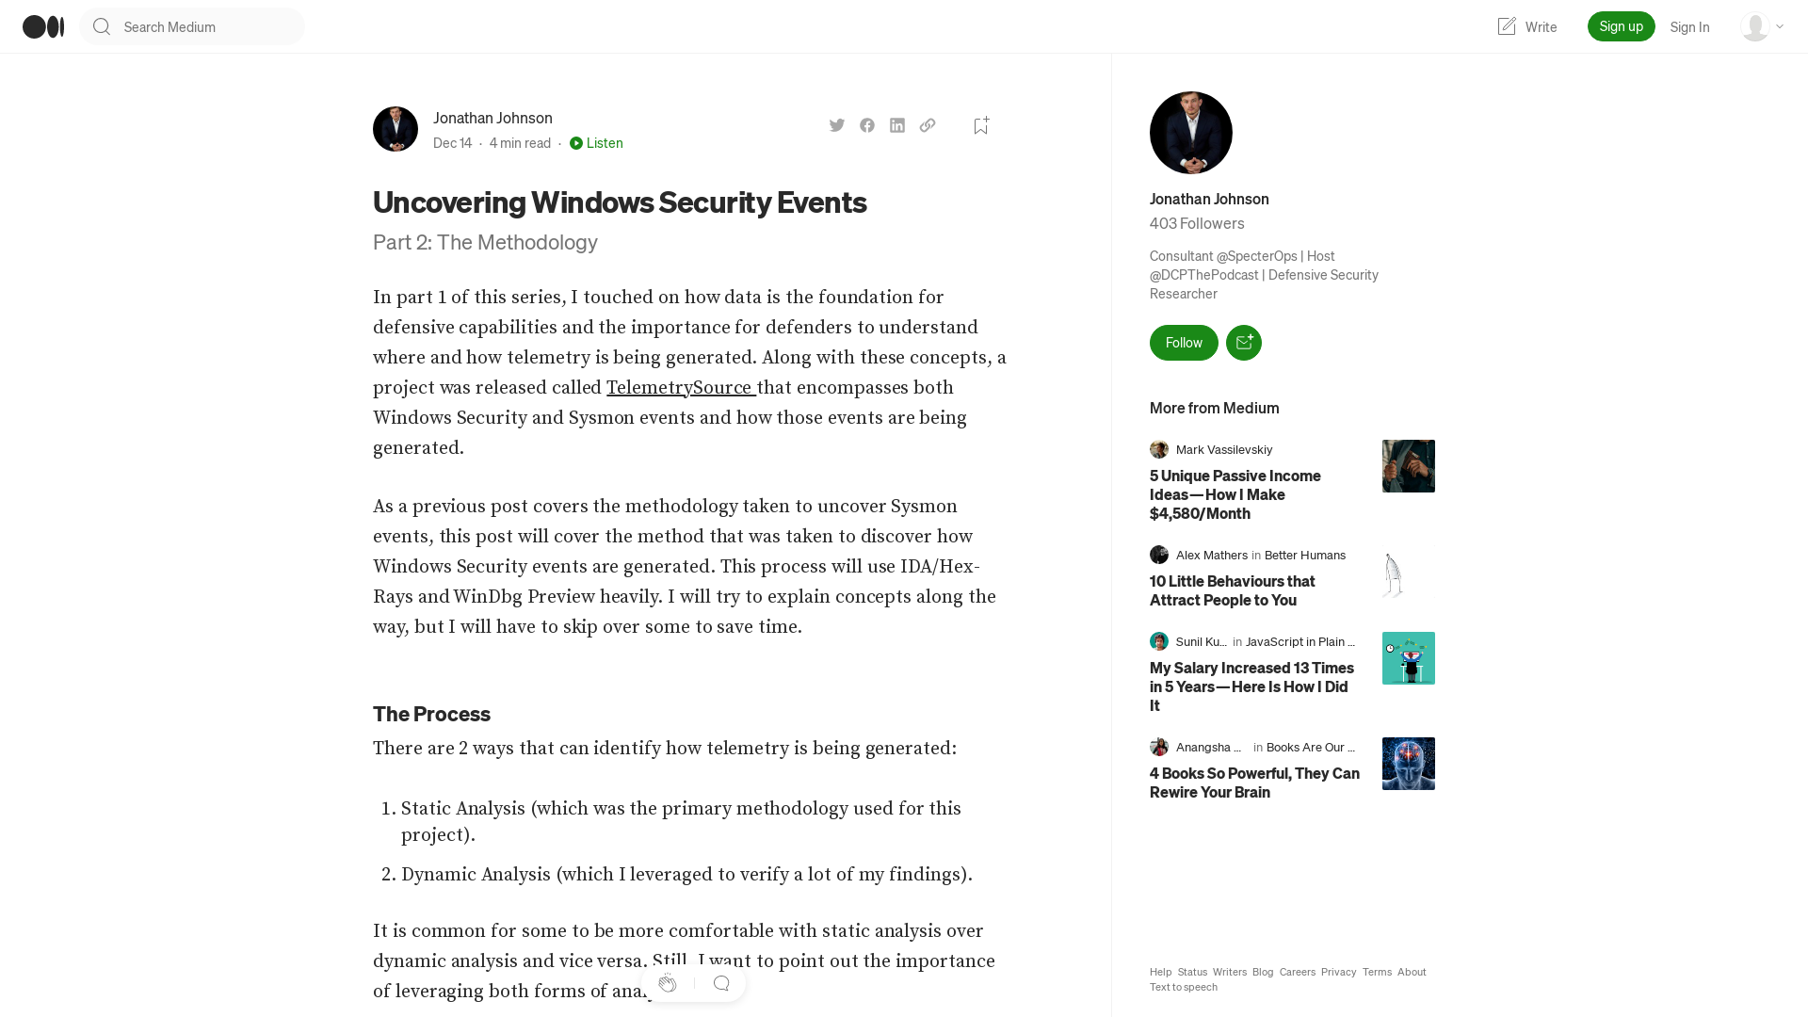Toggle the Follow button for Jonathan Johnson
Image resolution: width=1808 pixels, height=1017 pixels.
(x=1184, y=342)
